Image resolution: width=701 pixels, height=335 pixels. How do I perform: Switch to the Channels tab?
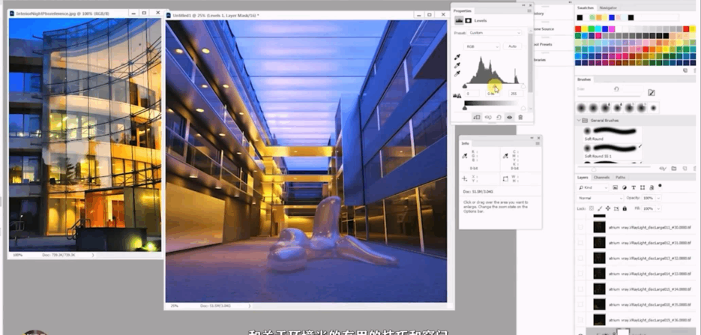601,178
